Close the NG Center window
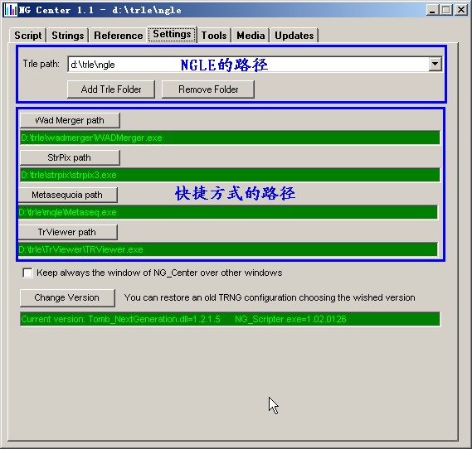This screenshot has height=449, width=472. 461,10
